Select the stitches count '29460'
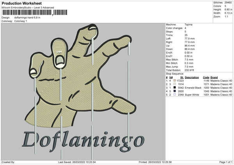 pos(228,3)
